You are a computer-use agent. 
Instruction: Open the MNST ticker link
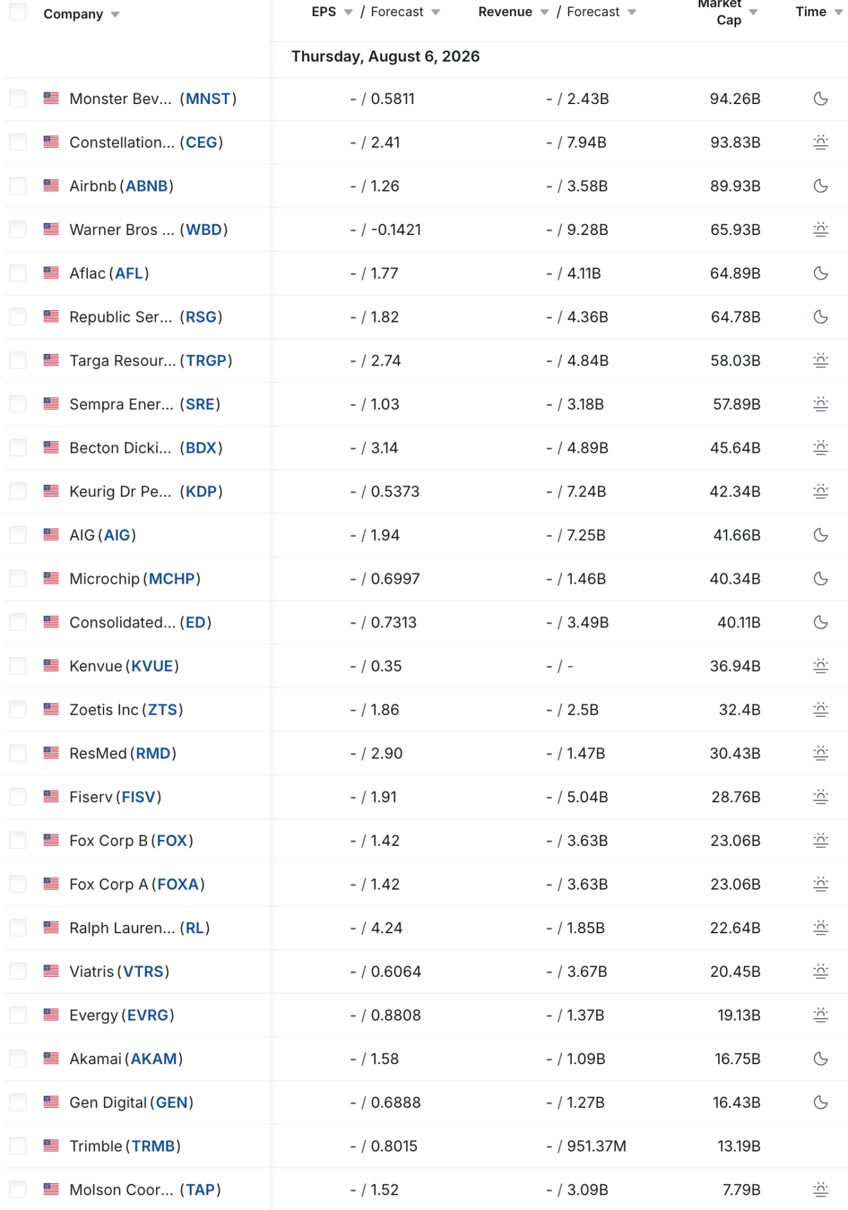208,99
